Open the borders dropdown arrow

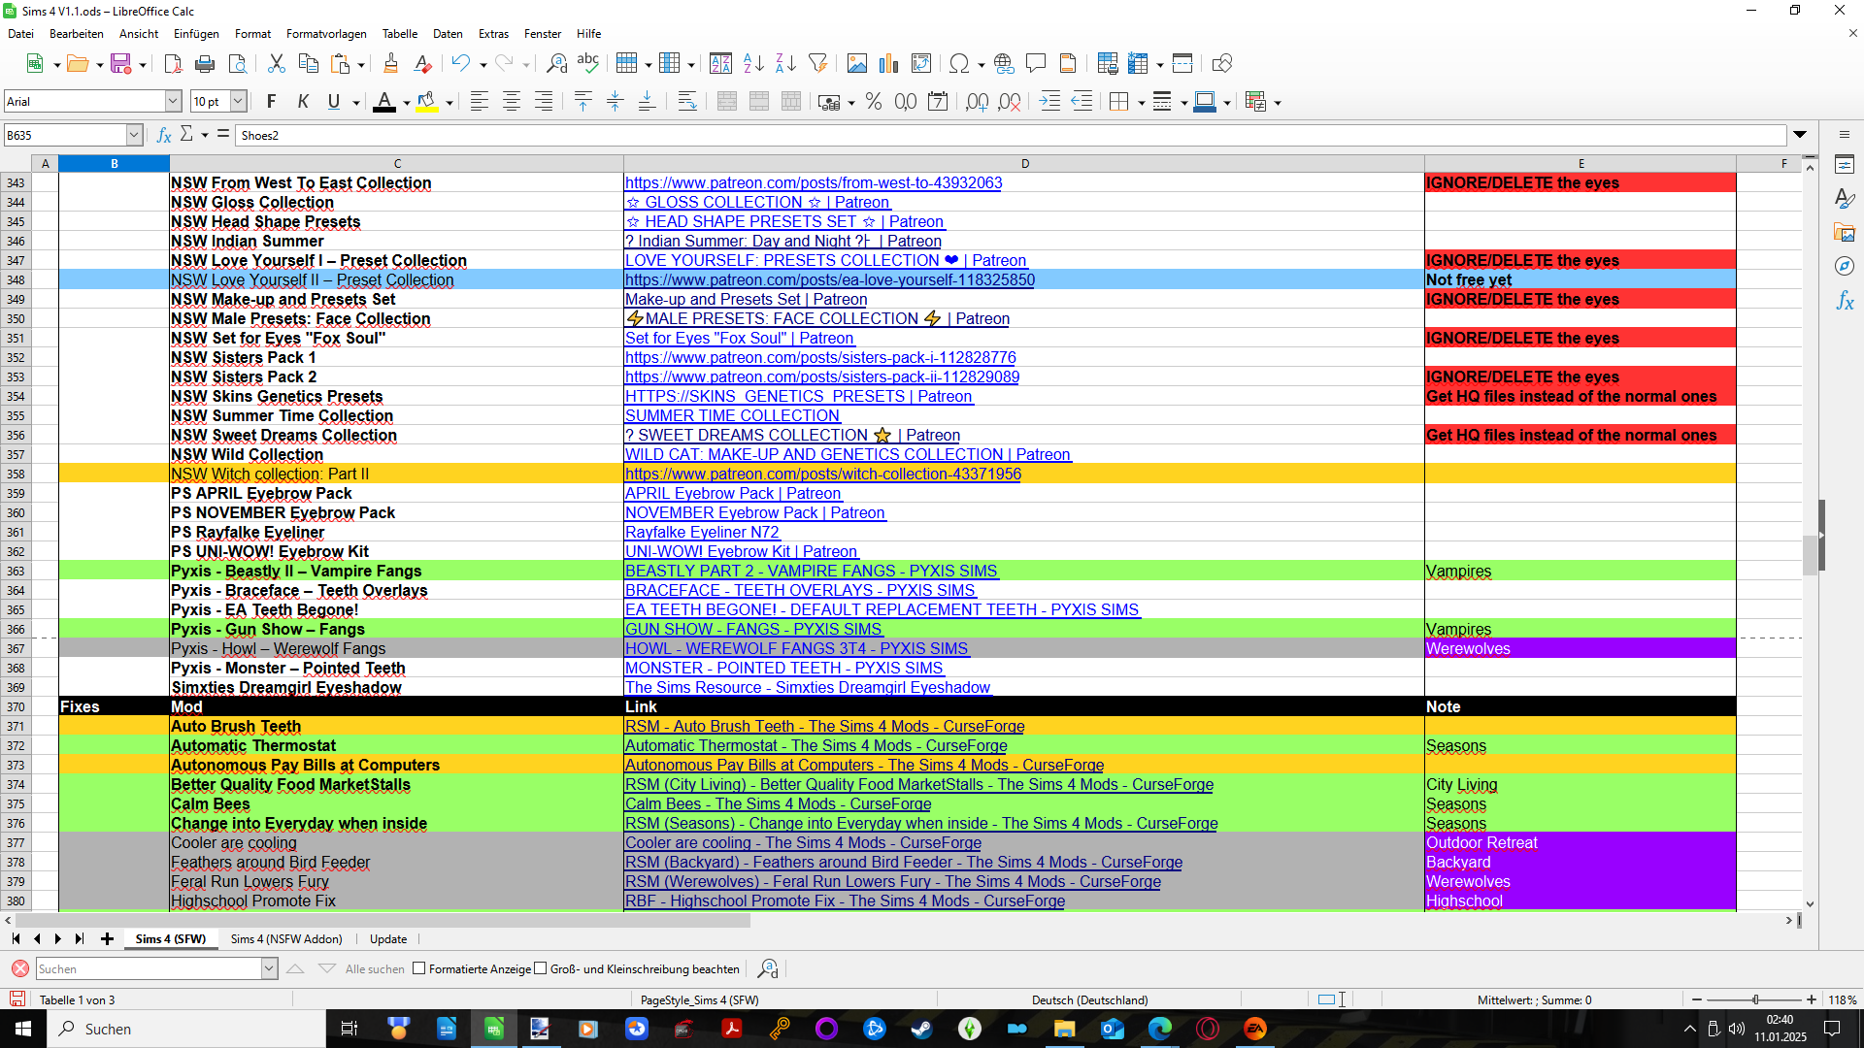tap(1141, 103)
